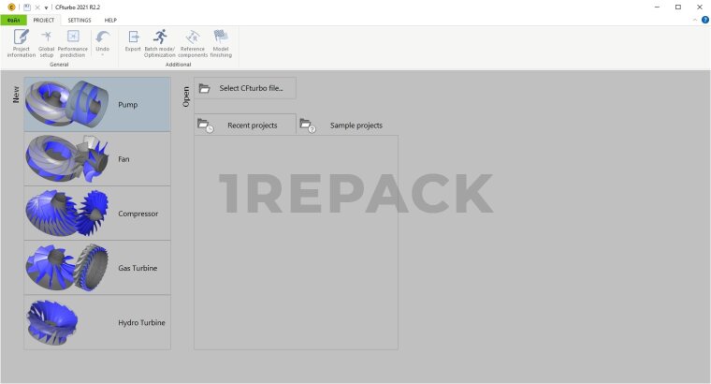Create a new Pump project
This screenshot has width=711, height=384.
point(97,104)
